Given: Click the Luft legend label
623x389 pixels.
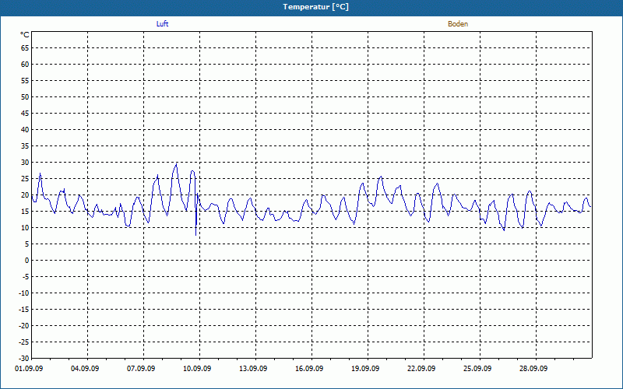Looking at the screenshot, I should tap(162, 24).
